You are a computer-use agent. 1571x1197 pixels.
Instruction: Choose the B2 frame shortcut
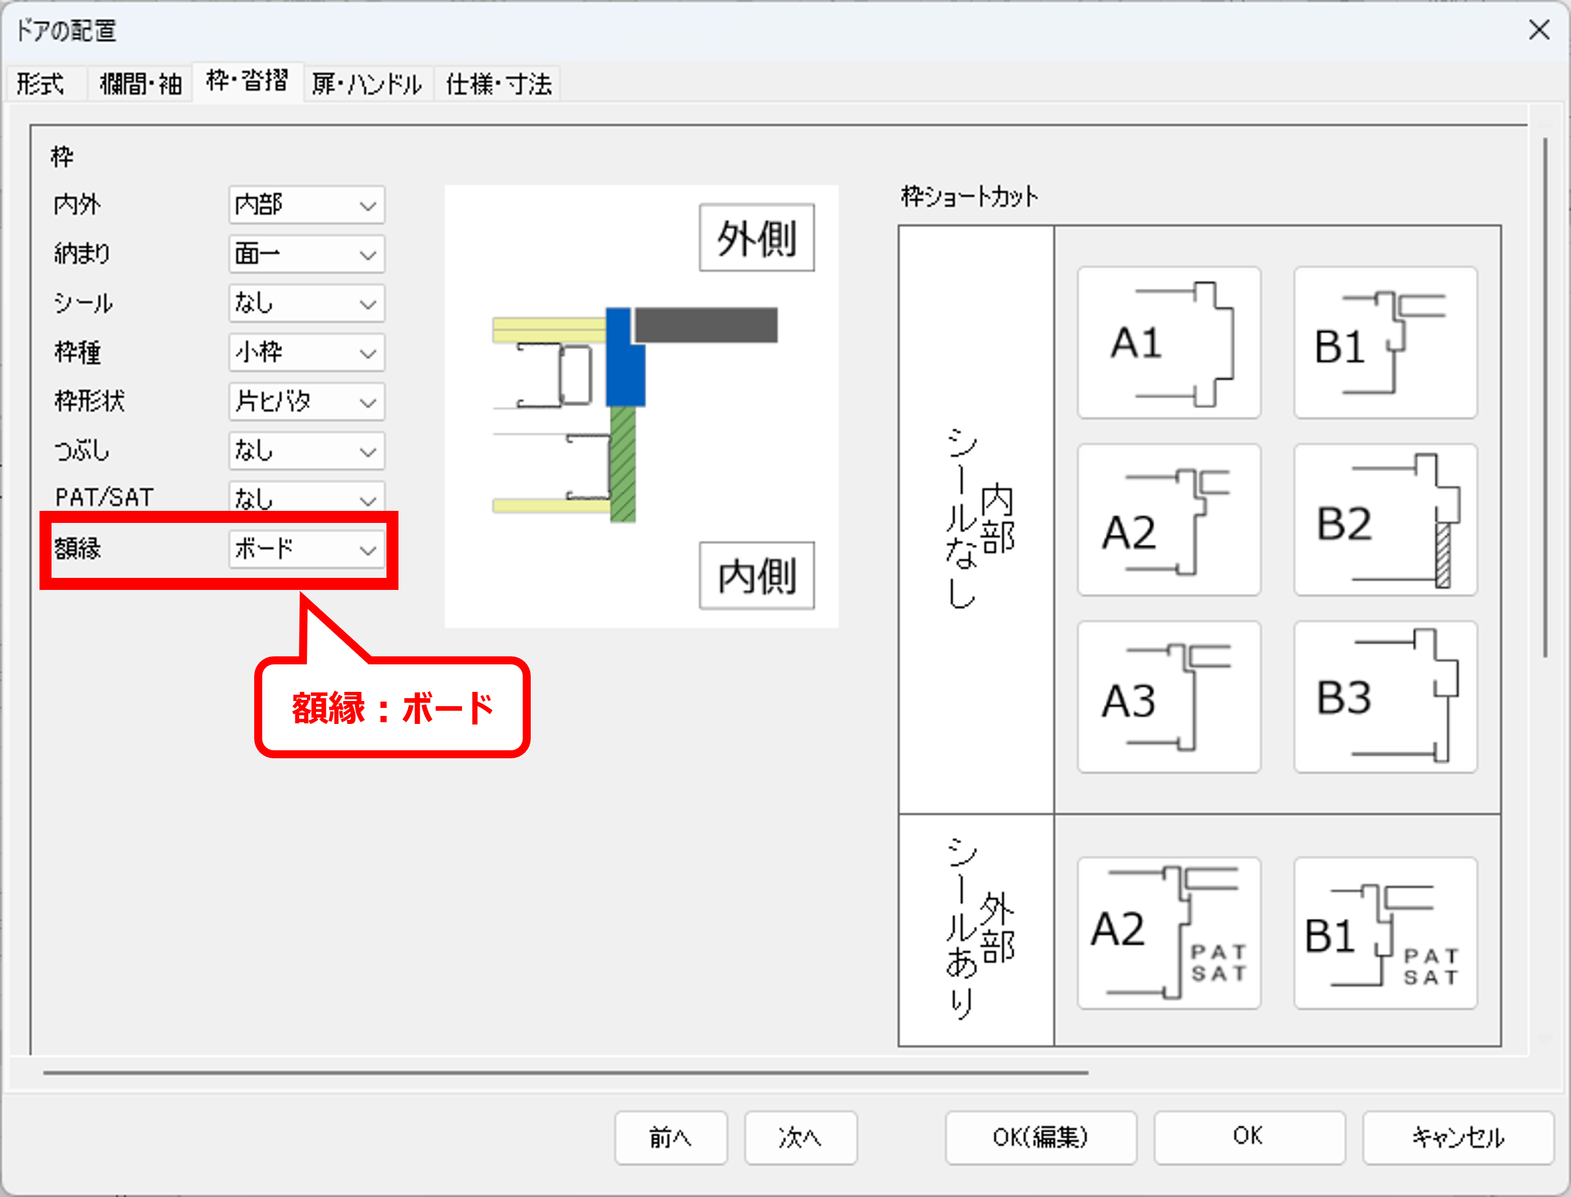[1385, 519]
